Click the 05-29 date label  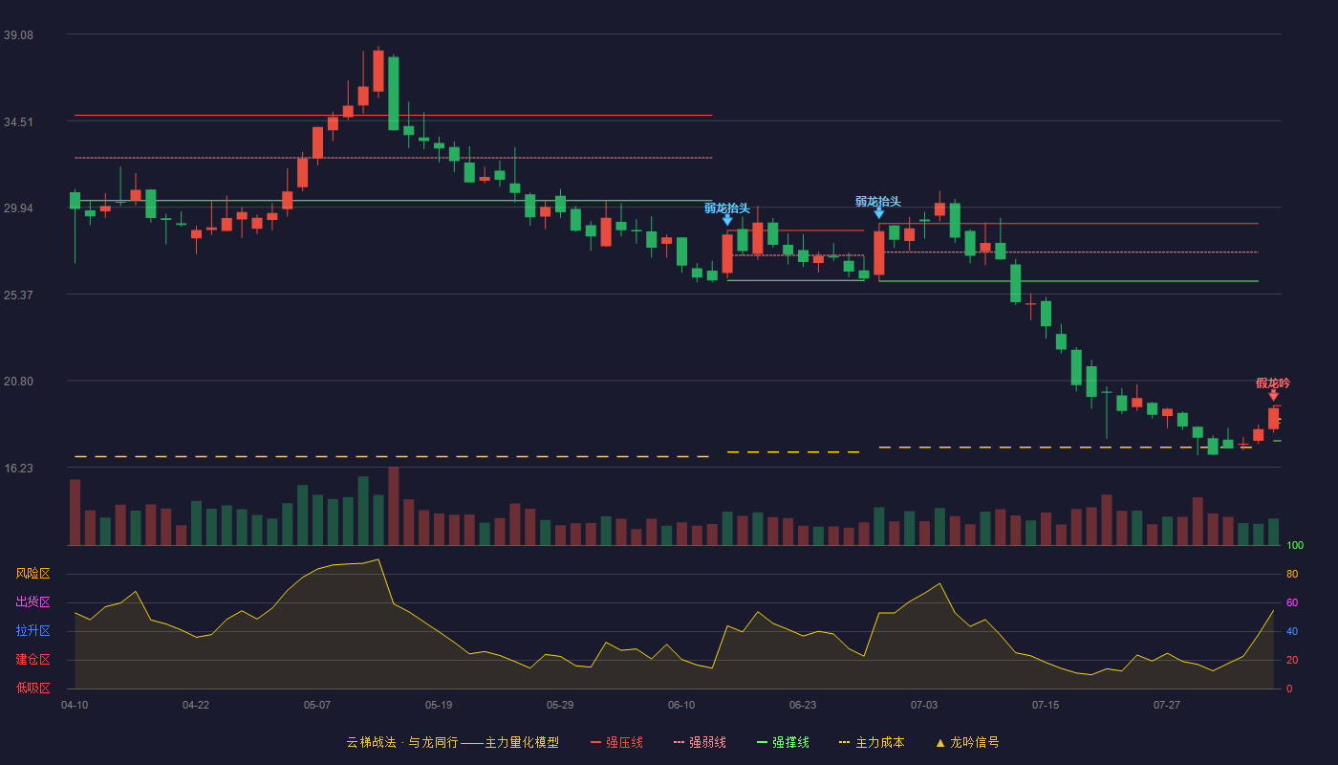(560, 705)
